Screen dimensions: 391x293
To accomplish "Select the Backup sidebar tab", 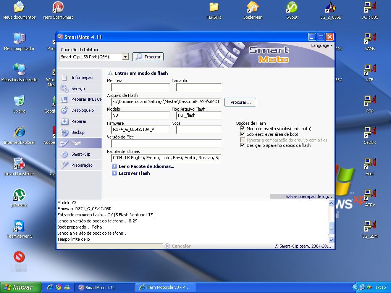I will click(x=79, y=132).
